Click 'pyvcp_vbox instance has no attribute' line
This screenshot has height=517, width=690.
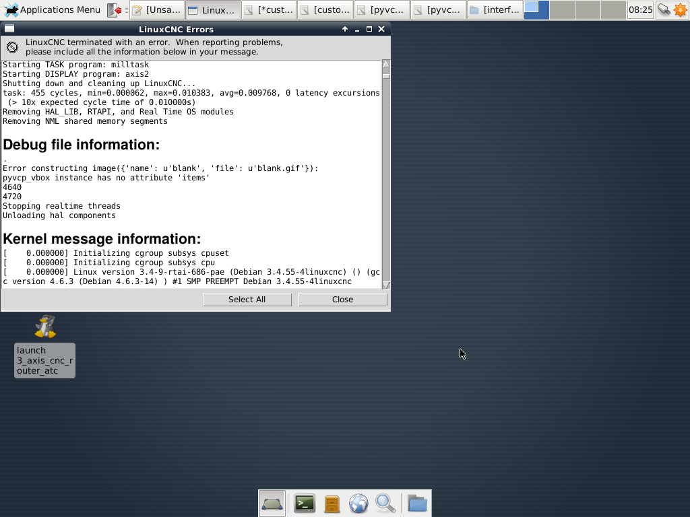click(x=106, y=178)
